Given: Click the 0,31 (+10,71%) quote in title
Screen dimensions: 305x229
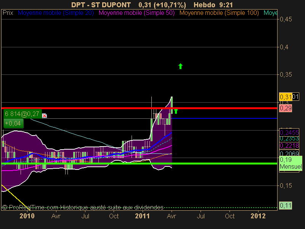Looking at the screenshot, I should (162, 5).
